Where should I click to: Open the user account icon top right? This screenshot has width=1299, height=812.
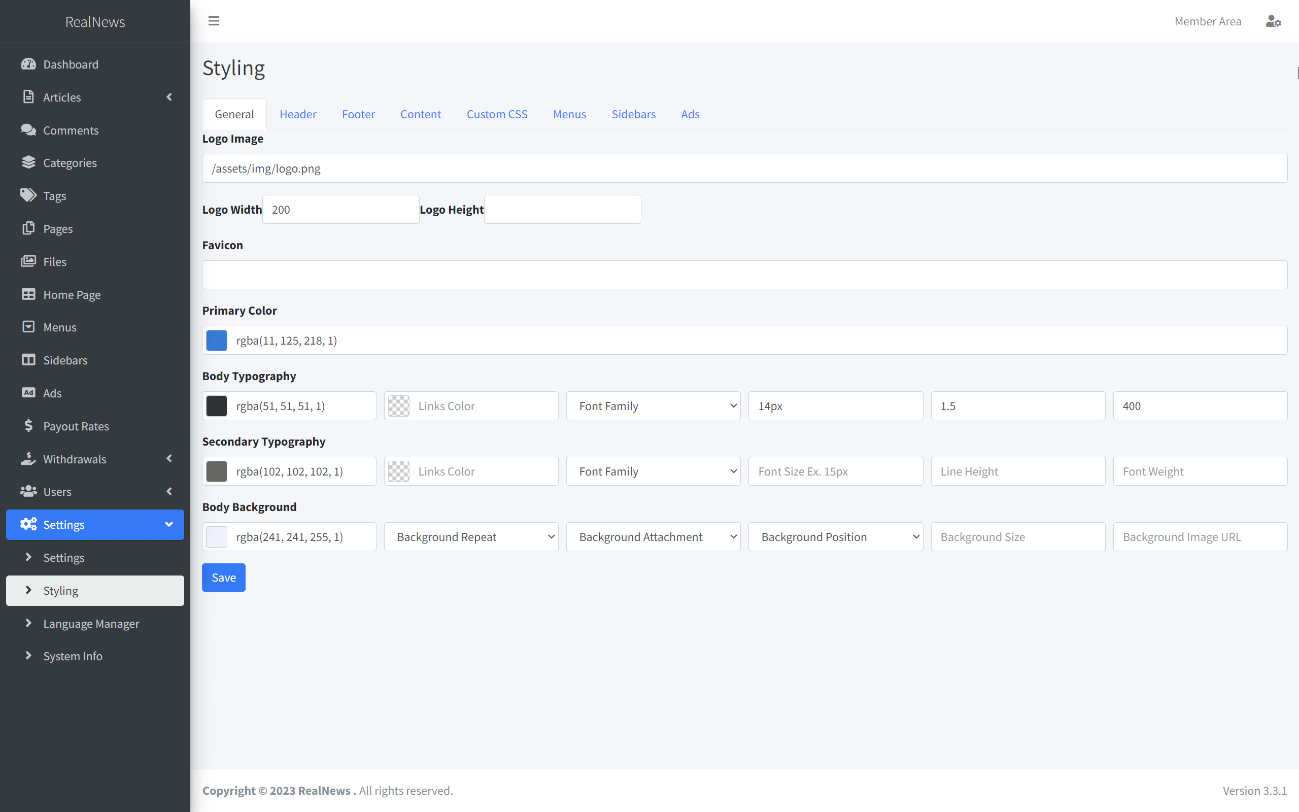point(1273,21)
